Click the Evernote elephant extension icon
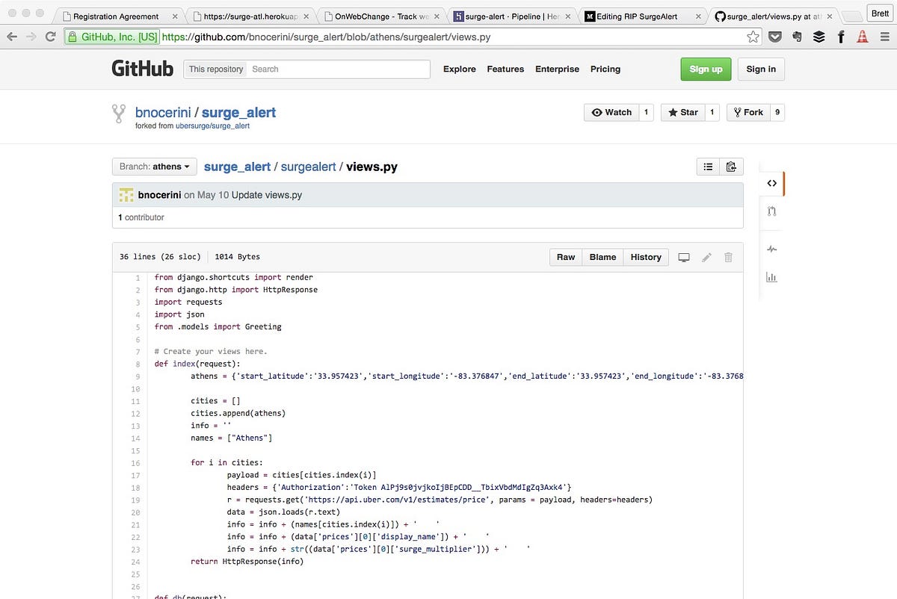Image resolution: width=897 pixels, height=599 pixels. (797, 37)
